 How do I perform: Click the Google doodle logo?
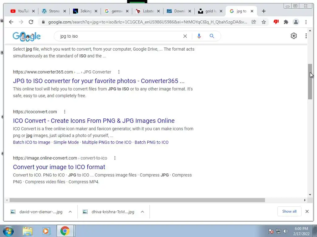pos(27,36)
